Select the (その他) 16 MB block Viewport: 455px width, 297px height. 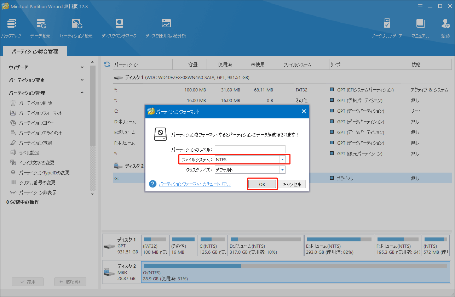[183, 245]
